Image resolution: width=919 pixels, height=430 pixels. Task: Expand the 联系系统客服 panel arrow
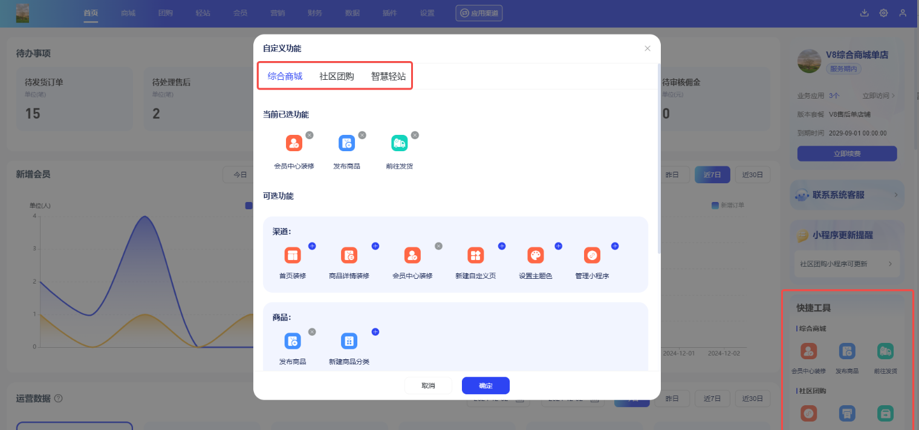896,195
